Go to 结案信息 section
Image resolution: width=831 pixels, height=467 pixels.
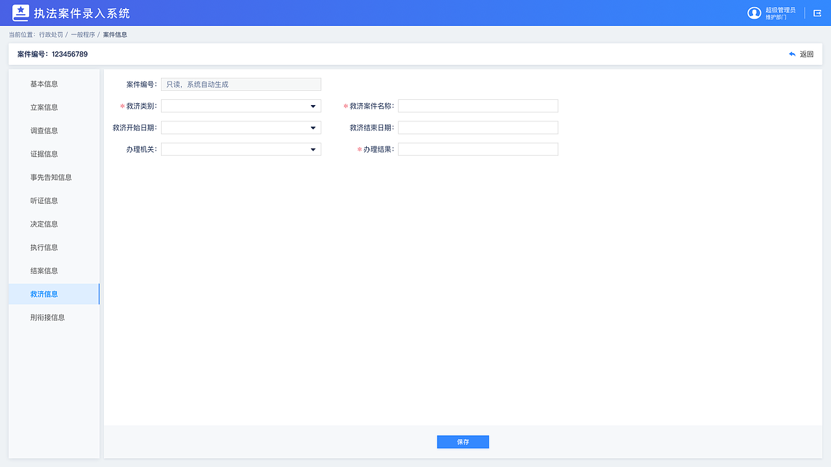(54, 270)
